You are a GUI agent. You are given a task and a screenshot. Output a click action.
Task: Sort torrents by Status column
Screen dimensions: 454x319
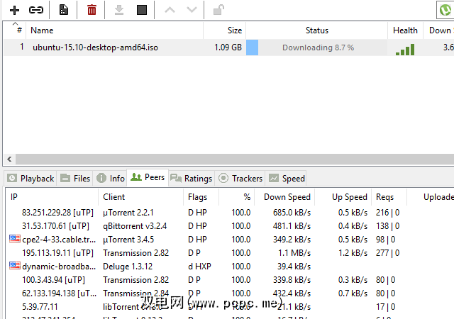point(317,30)
